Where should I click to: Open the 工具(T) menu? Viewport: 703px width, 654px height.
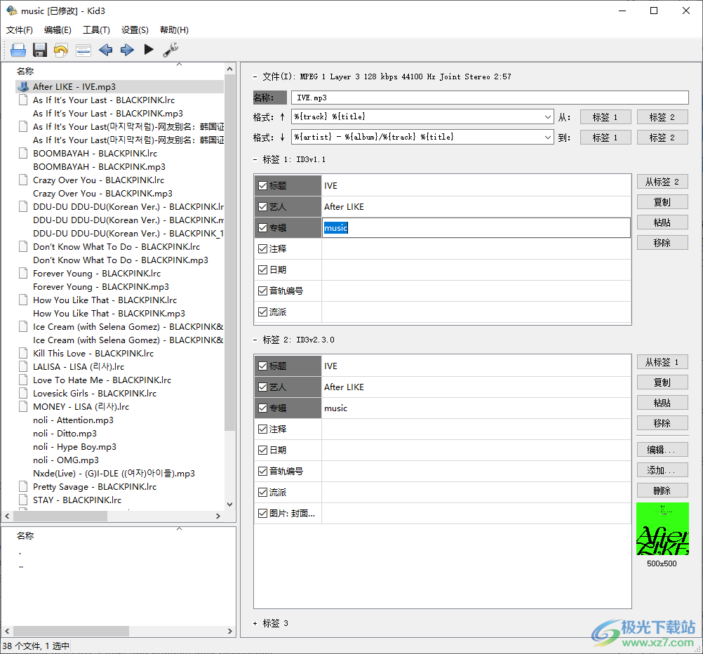click(x=96, y=30)
